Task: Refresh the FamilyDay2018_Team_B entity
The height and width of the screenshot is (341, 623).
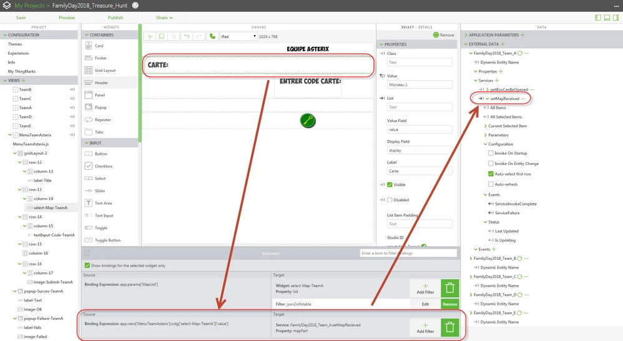Action: click(x=519, y=259)
